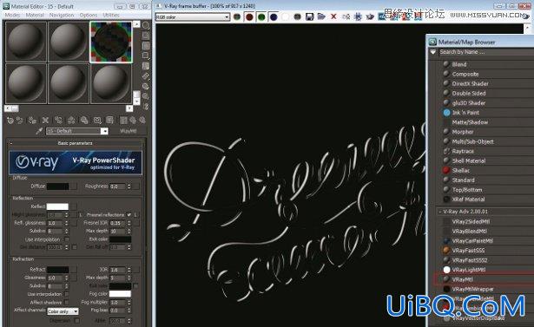Open the Affect channels Color only dropdown
Screen dimensions: 534x327
pos(63,311)
